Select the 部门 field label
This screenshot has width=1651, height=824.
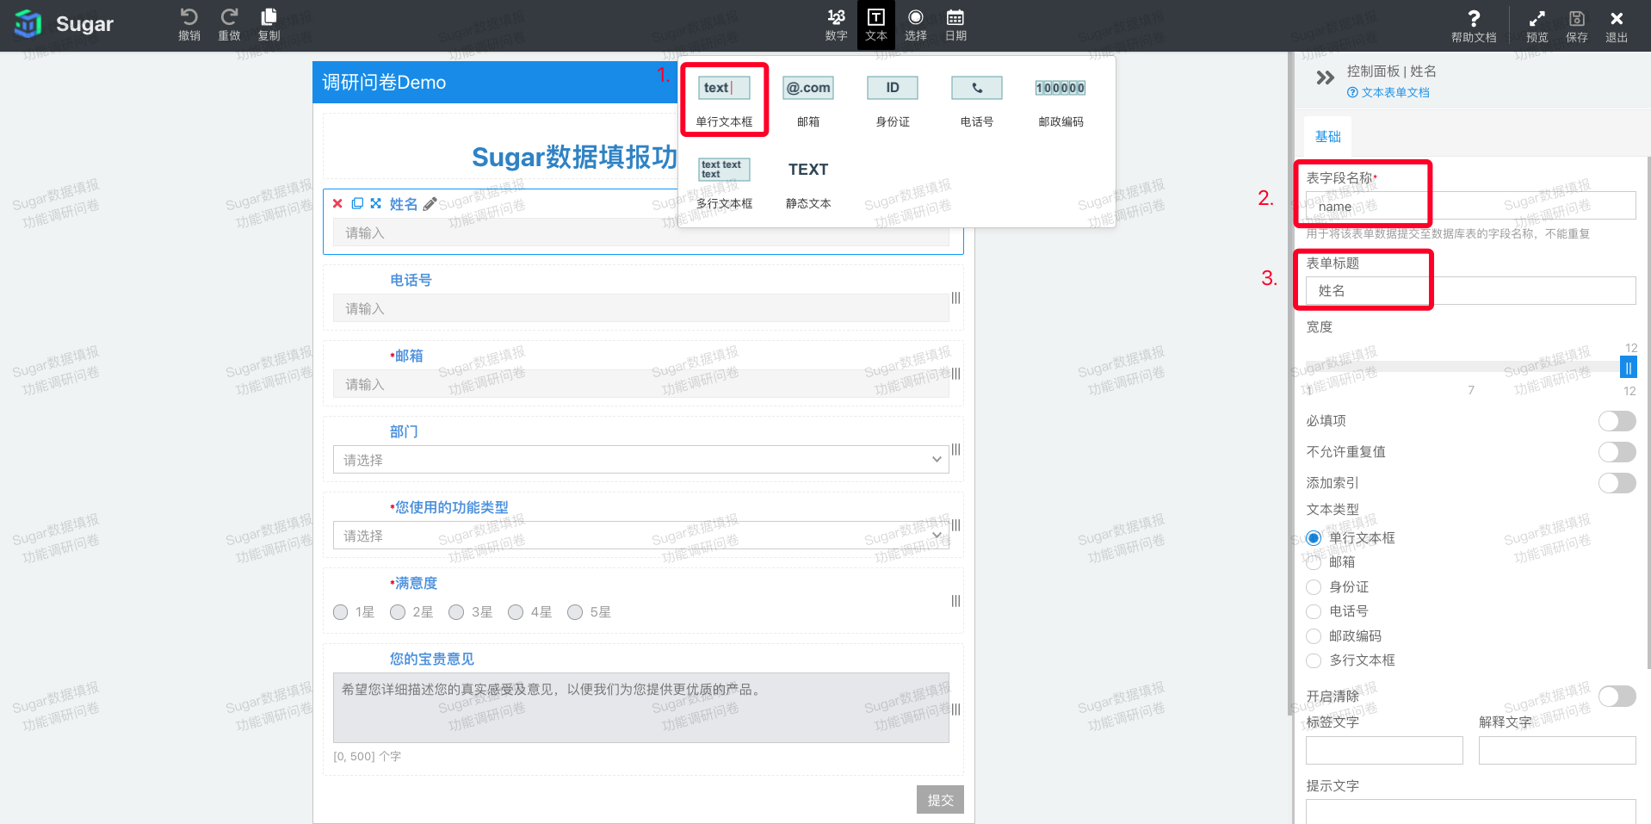click(404, 431)
